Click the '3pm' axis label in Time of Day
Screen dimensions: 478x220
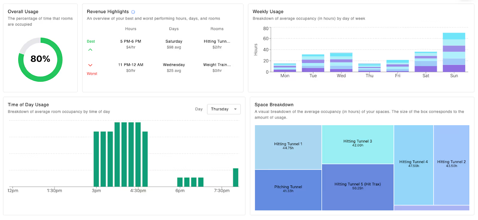(x=96, y=191)
